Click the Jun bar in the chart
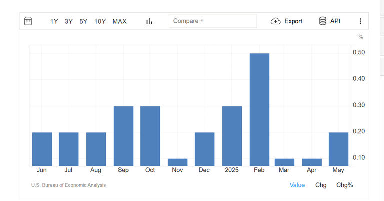 [42, 149]
